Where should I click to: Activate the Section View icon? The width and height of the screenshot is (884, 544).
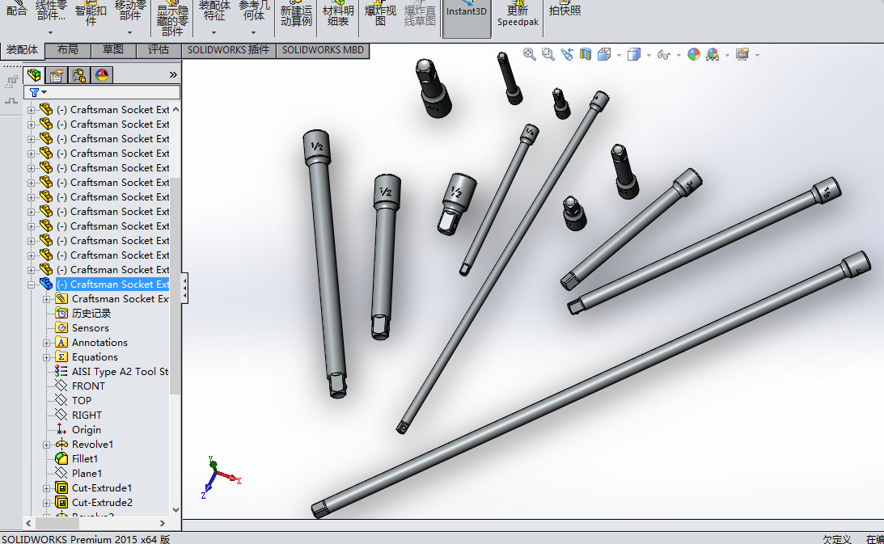(586, 54)
